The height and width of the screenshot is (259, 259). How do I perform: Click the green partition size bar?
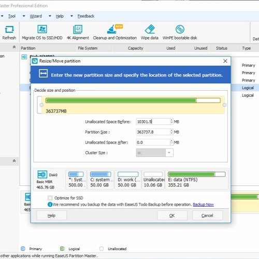point(133,100)
